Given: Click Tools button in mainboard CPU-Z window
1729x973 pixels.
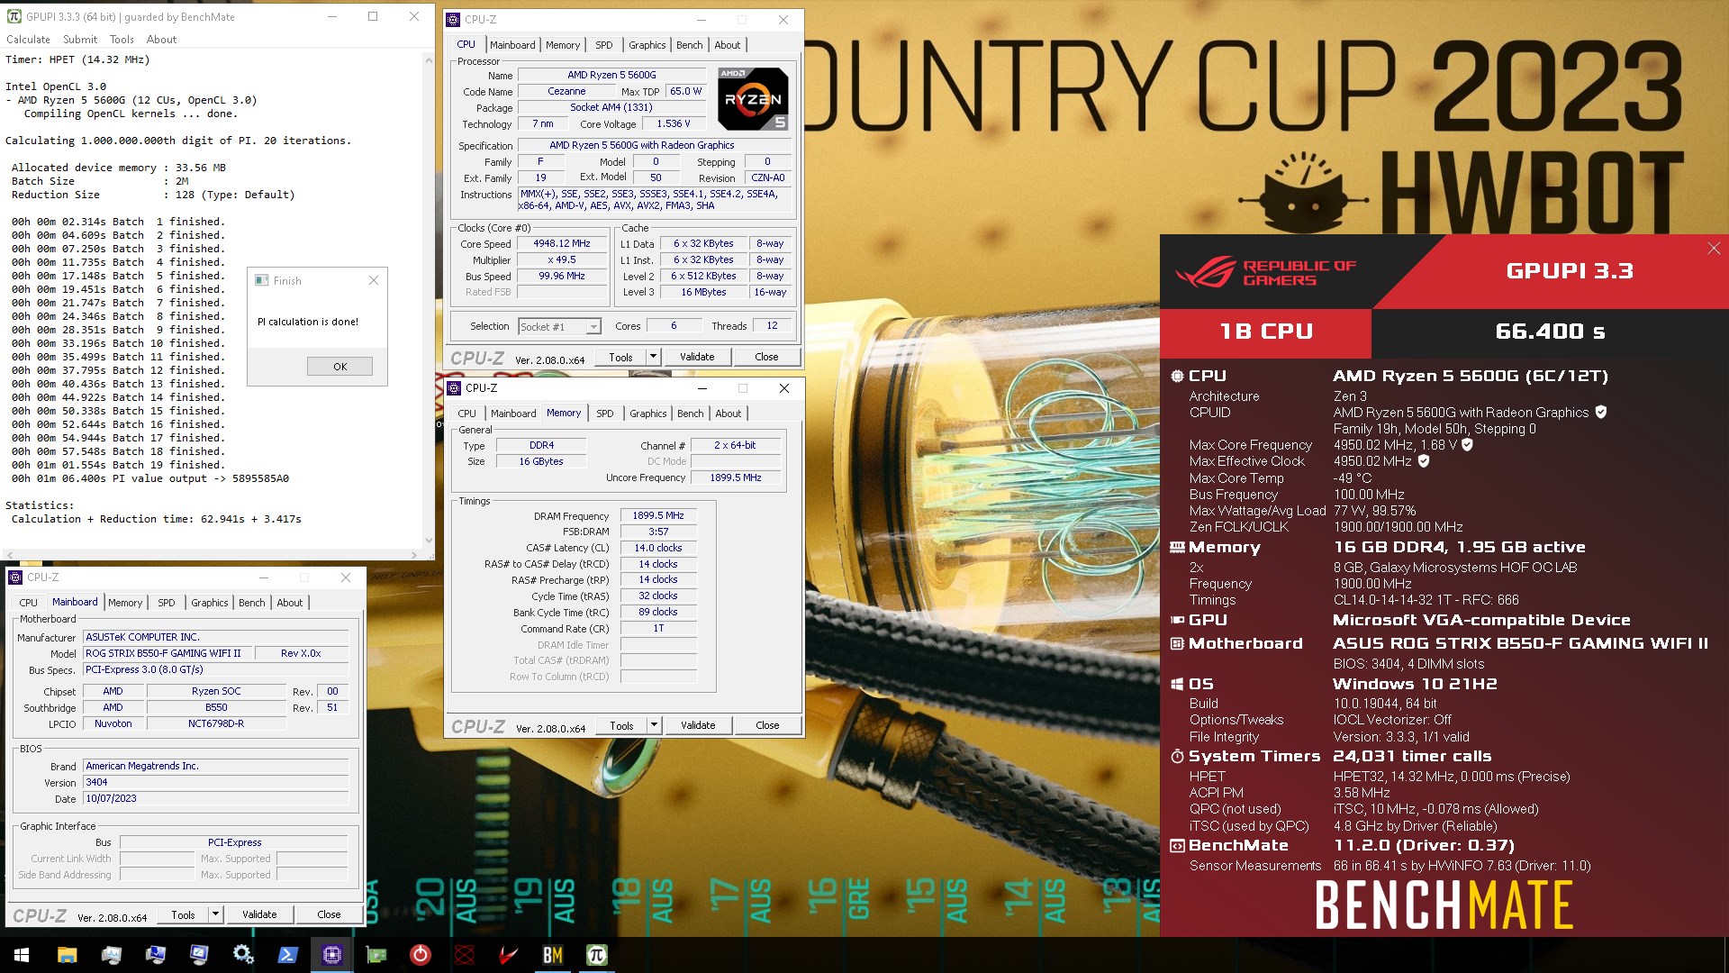Looking at the screenshot, I should (x=183, y=914).
